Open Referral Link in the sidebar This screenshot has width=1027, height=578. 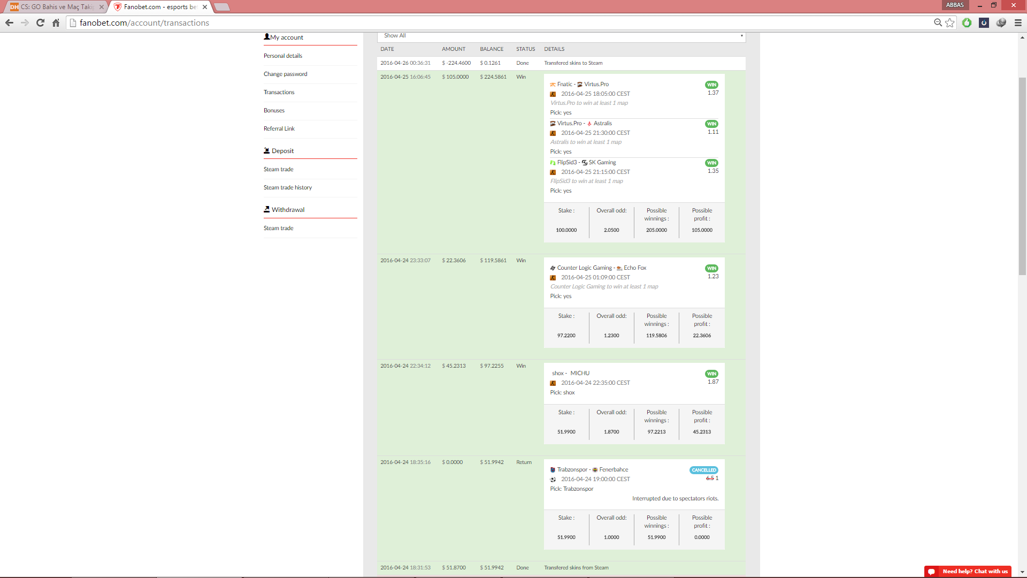279,128
